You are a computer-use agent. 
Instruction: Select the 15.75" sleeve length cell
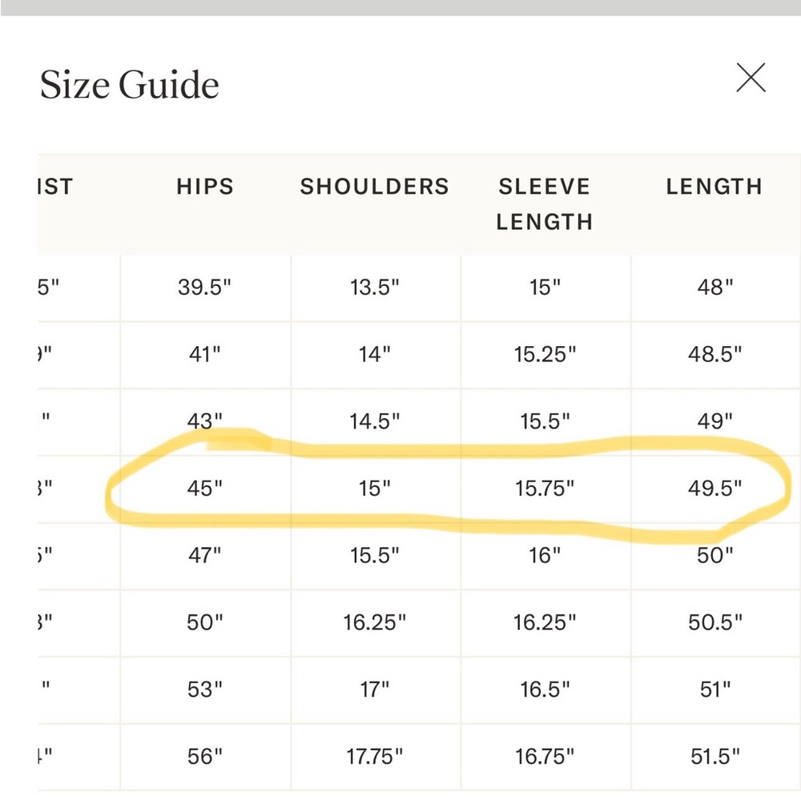click(545, 489)
